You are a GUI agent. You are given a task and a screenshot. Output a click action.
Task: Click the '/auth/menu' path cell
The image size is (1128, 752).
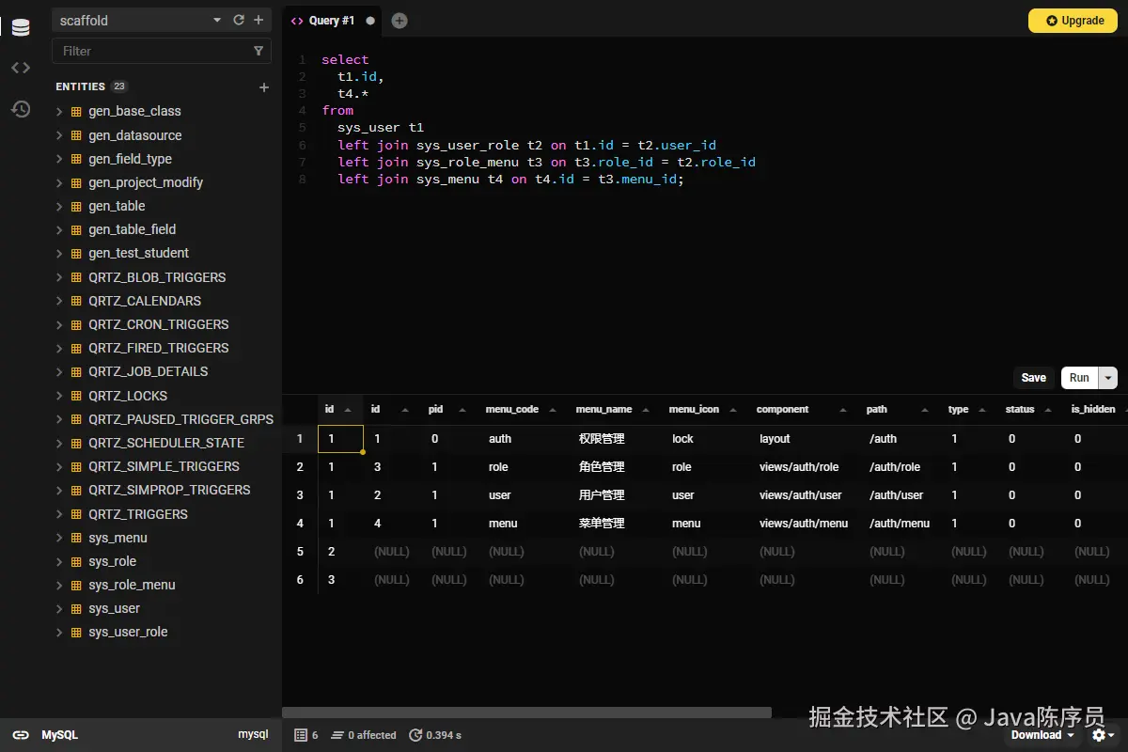point(900,524)
